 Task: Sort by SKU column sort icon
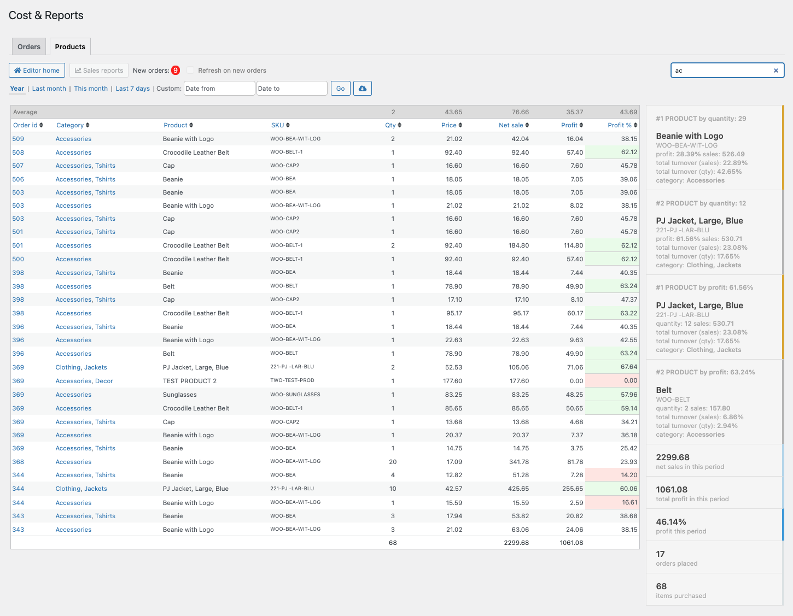288,125
